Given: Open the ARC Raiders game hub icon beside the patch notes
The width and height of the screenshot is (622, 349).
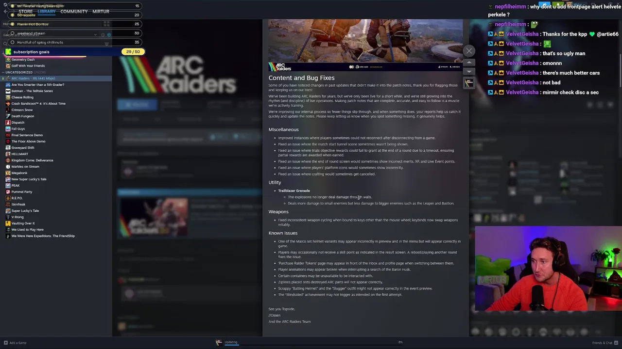Looking at the screenshot, I should pos(469,83).
